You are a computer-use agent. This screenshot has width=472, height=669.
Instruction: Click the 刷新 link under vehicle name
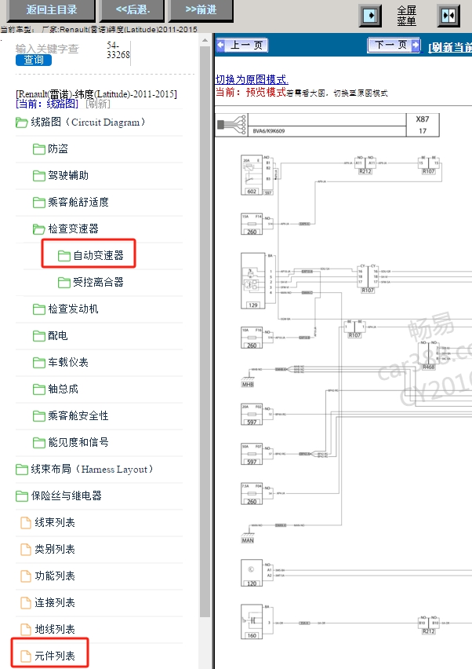97,104
